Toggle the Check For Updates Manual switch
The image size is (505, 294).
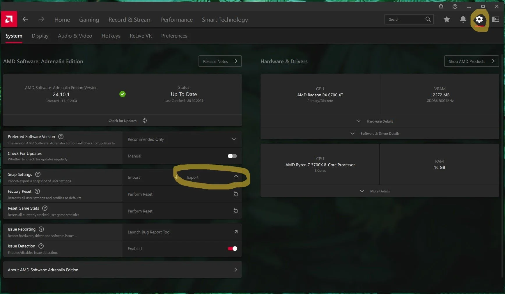[x=232, y=156]
